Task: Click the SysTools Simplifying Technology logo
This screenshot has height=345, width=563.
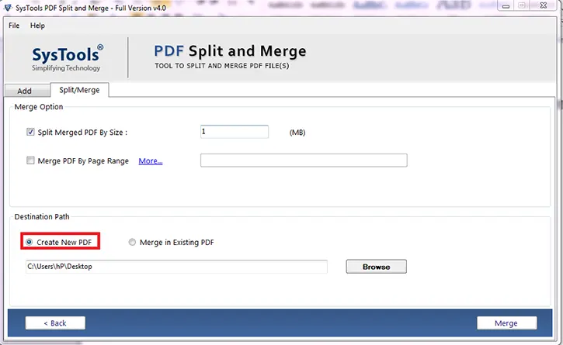Action: point(67,58)
